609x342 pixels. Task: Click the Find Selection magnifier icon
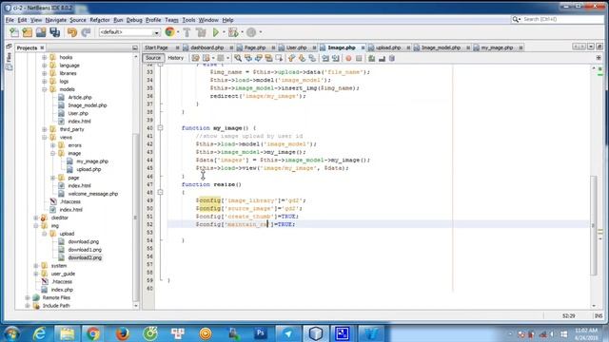click(238, 58)
